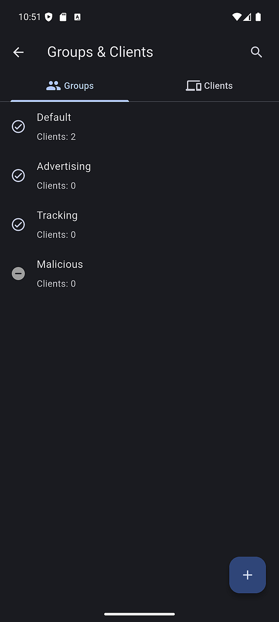Tap the bottom navigation home bar
Viewport: 279px width, 622px height.
click(x=139, y=614)
